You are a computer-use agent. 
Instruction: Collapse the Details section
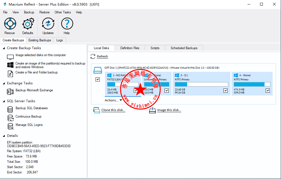click(x=4, y=136)
